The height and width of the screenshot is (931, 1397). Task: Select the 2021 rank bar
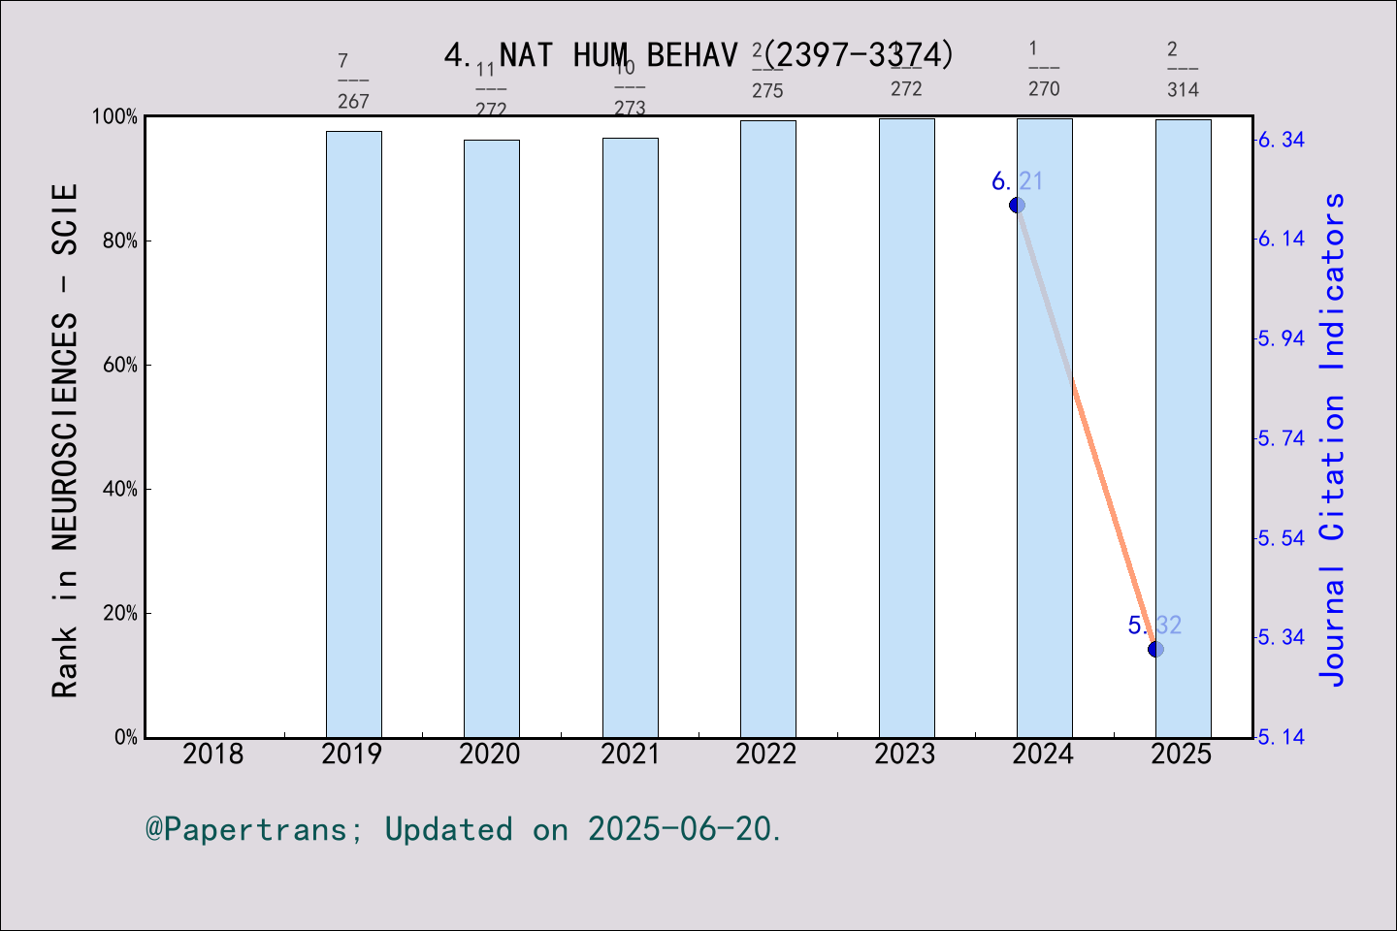click(630, 437)
